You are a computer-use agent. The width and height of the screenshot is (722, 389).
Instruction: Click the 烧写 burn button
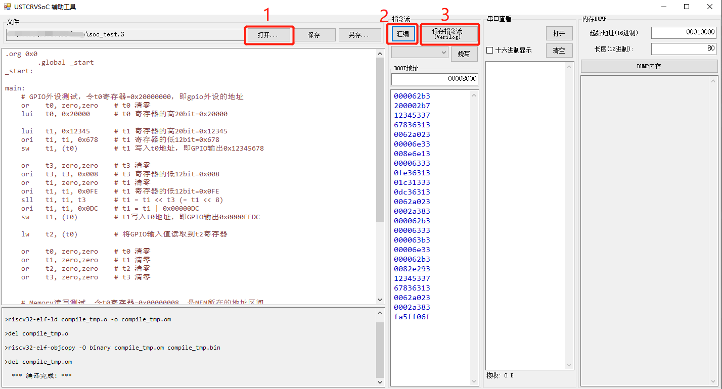coord(464,54)
